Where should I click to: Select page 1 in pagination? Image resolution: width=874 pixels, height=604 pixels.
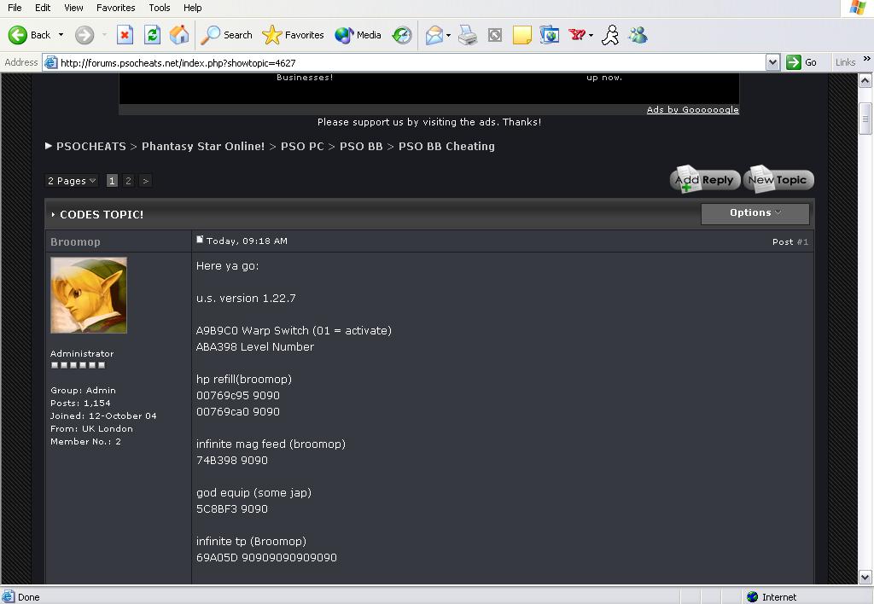tap(112, 181)
